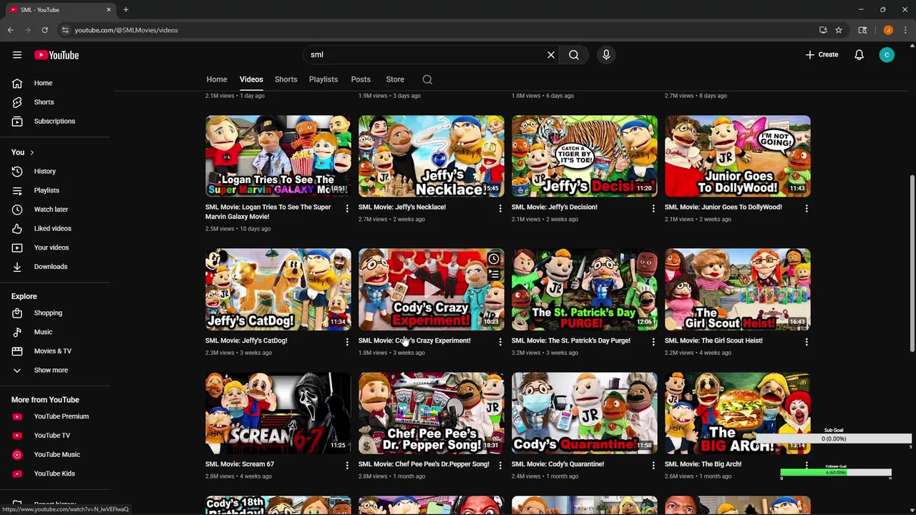The width and height of the screenshot is (916, 515).
Task: Open the Posts tab
Action: 361,79
